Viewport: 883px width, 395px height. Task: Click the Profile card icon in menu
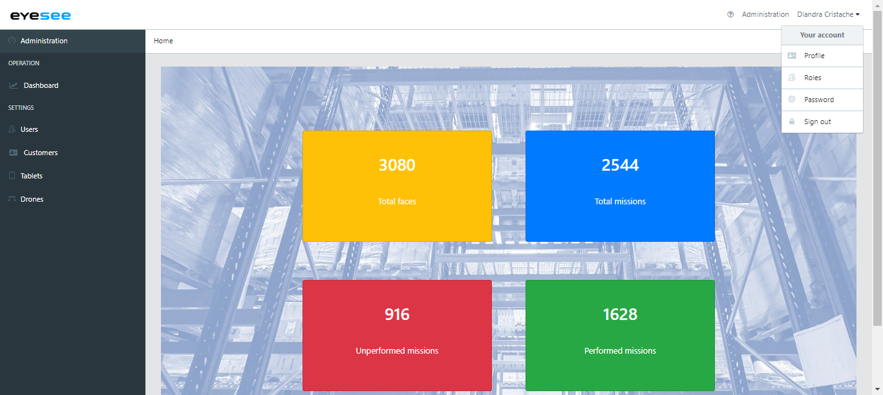(x=792, y=56)
